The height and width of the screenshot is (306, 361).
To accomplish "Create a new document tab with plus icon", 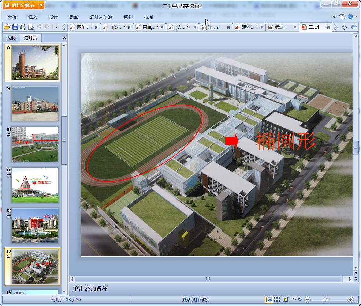I will 345,27.
